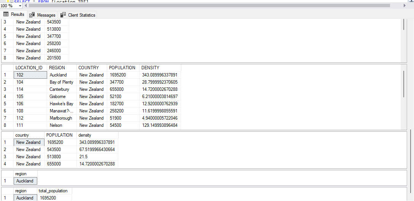Click the editor horizontal scrollbar thumb
Image resolution: width=414 pixels, height=201 pixels.
click(x=209, y=6)
